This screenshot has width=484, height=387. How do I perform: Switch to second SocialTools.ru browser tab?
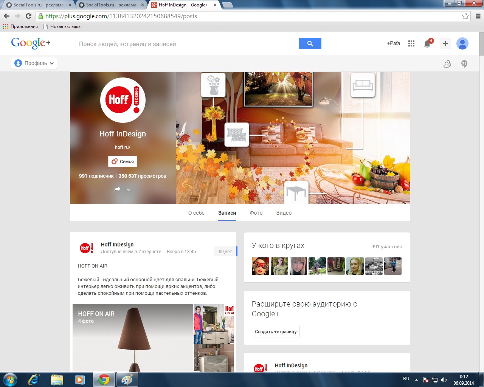pyautogui.click(x=110, y=5)
